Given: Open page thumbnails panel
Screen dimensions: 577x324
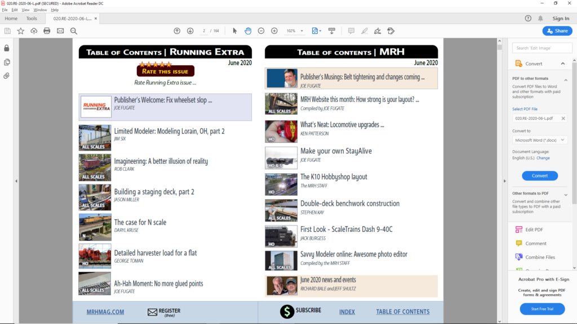Looking at the screenshot, I should tap(7, 62).
